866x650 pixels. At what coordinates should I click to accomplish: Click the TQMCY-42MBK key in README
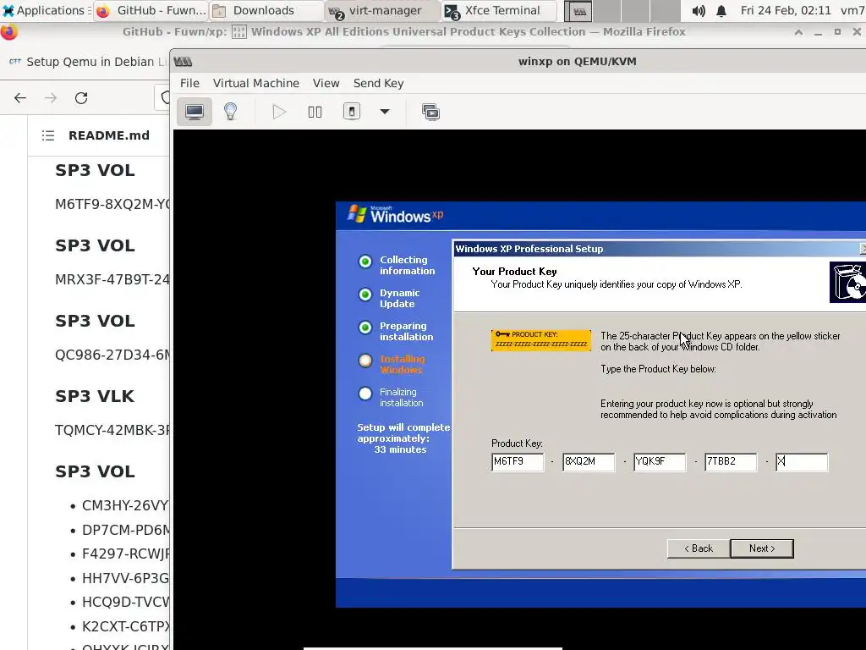point(112,429)
